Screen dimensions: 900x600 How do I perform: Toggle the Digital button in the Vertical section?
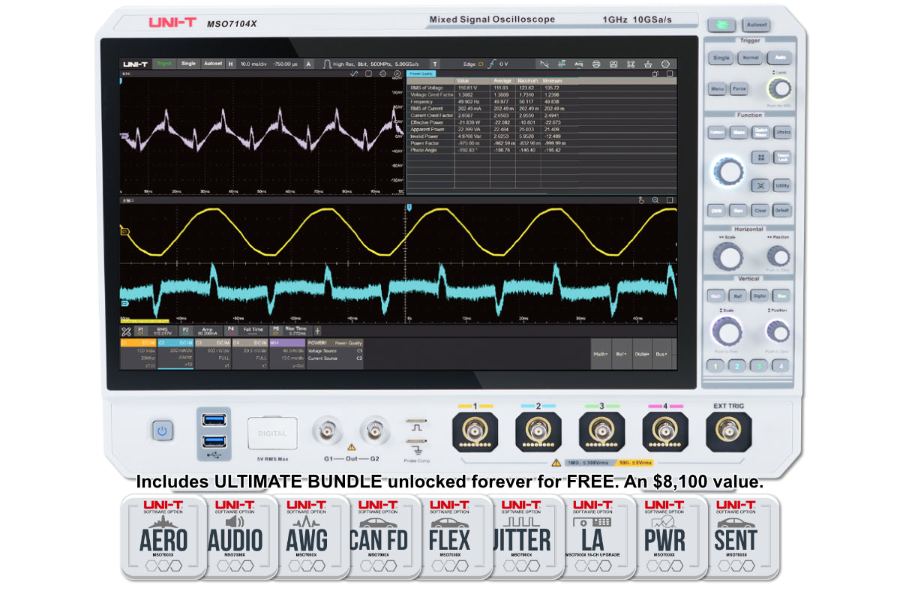(759, 295)
